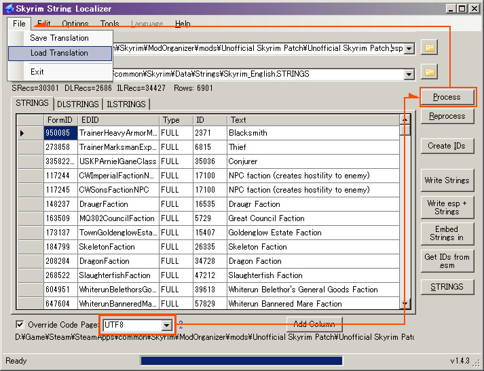Expand the UTF8 code page dropdown
This screenshot has width=484, height=371.
167,325
